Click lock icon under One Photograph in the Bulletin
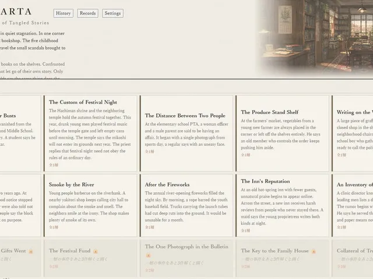This screenshot has width=373, height=279. pyautogui.click(x=148, y=255)
